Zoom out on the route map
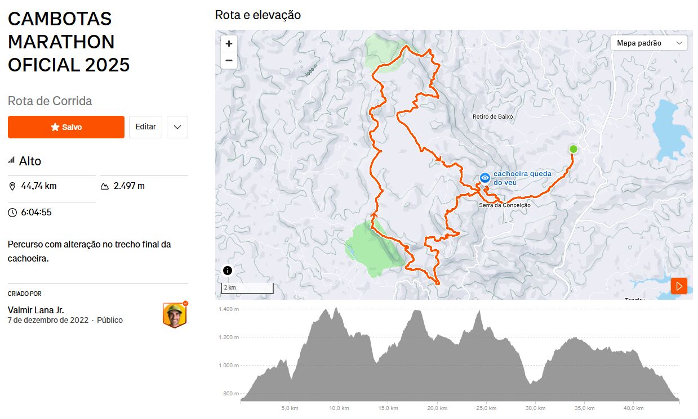The width and height of the screenshot is (698, 419). coord(229,60)
